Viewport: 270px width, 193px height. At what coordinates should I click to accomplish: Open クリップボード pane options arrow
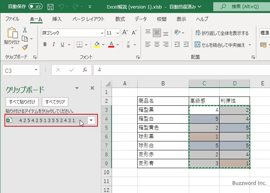pyautogui.click(x=77, y=88)
